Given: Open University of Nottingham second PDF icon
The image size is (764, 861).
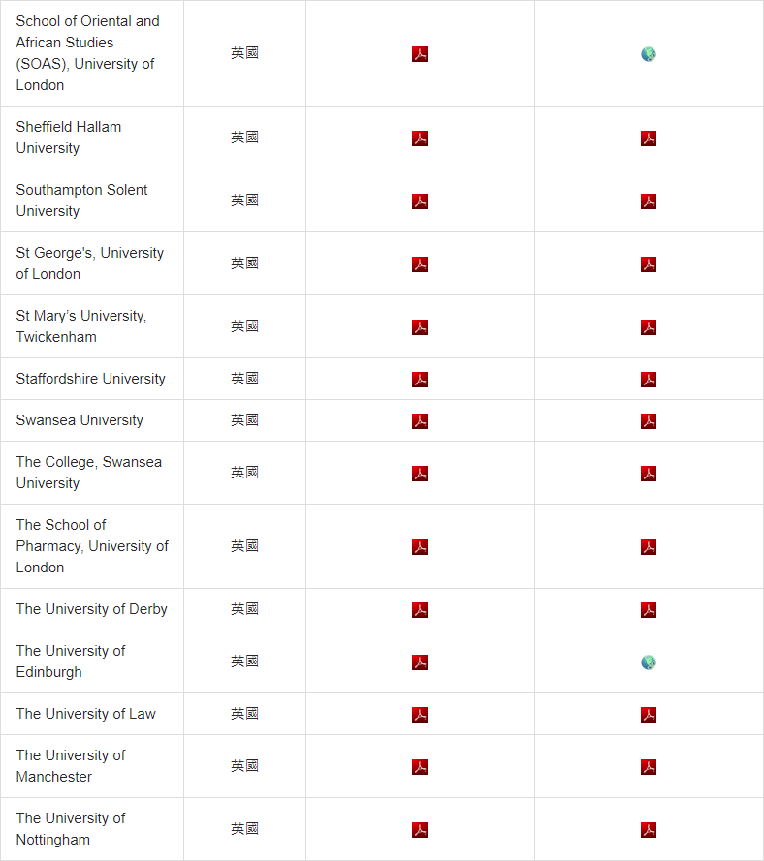Looking at the screenshot, I should point(649,830).
